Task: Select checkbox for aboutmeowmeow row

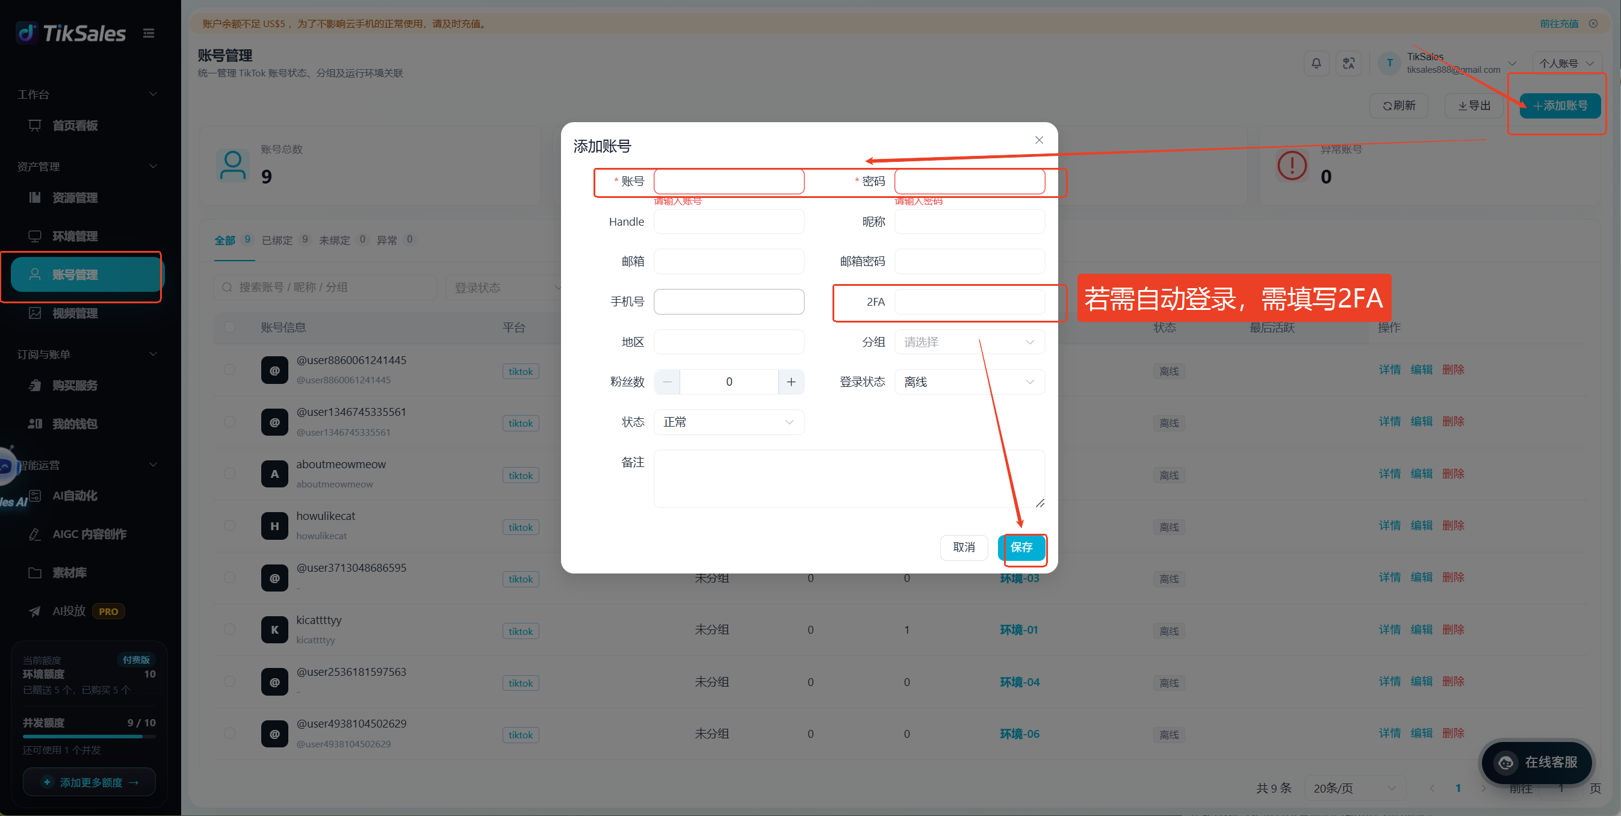Action: [x=230, y=473]
